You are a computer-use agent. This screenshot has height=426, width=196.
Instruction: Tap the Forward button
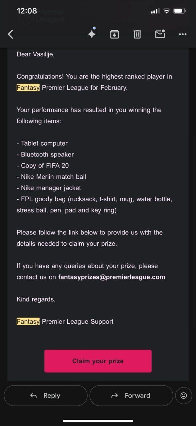[131, 396]
